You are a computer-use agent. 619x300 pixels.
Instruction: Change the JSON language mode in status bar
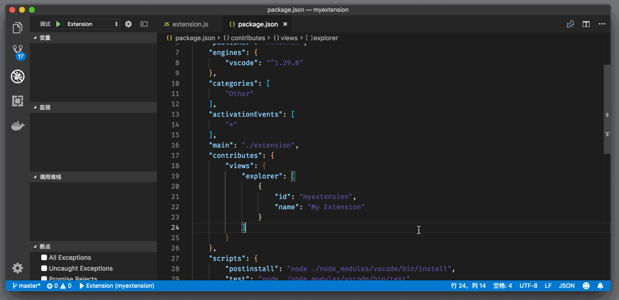tap(567, 285)
